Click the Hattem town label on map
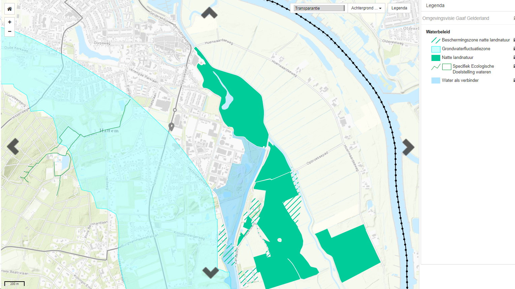Image resolution: width=515 pixels, height=289 pixels. [109, 131]
